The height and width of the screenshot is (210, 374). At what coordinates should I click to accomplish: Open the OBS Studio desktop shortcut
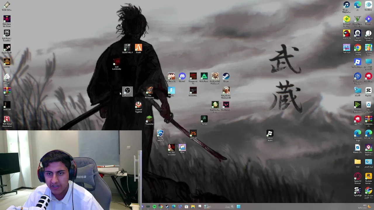coord(127,92)
